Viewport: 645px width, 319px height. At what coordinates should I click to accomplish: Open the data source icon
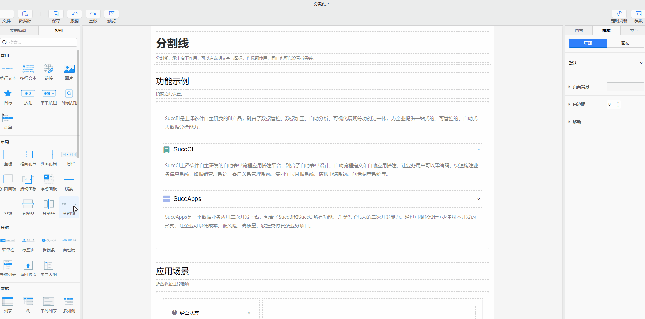(25, 14)
